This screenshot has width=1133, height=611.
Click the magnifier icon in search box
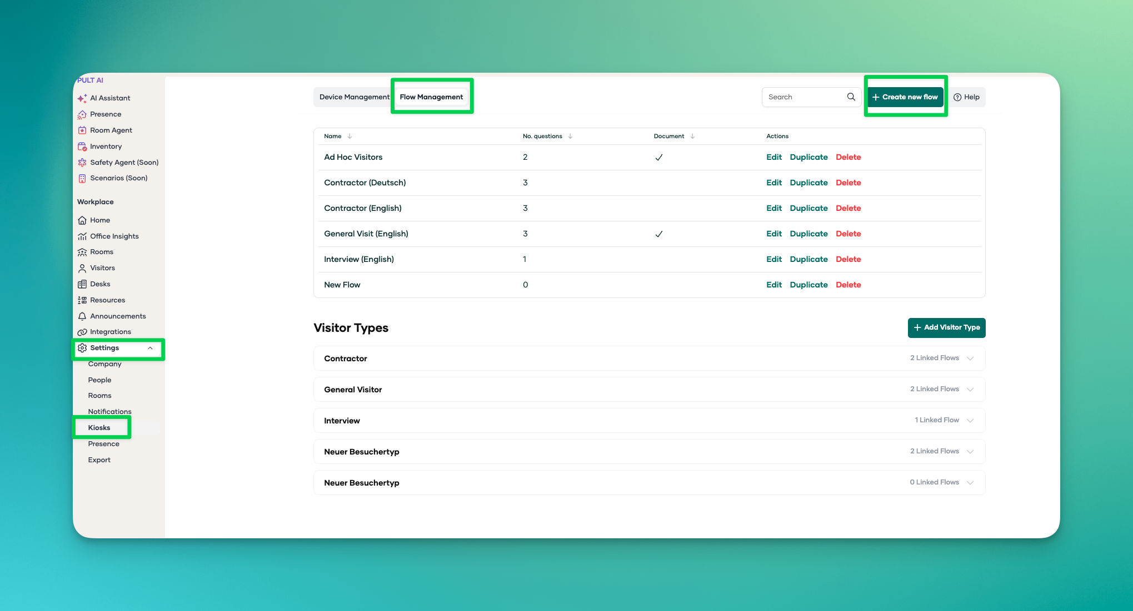point(851,97)
